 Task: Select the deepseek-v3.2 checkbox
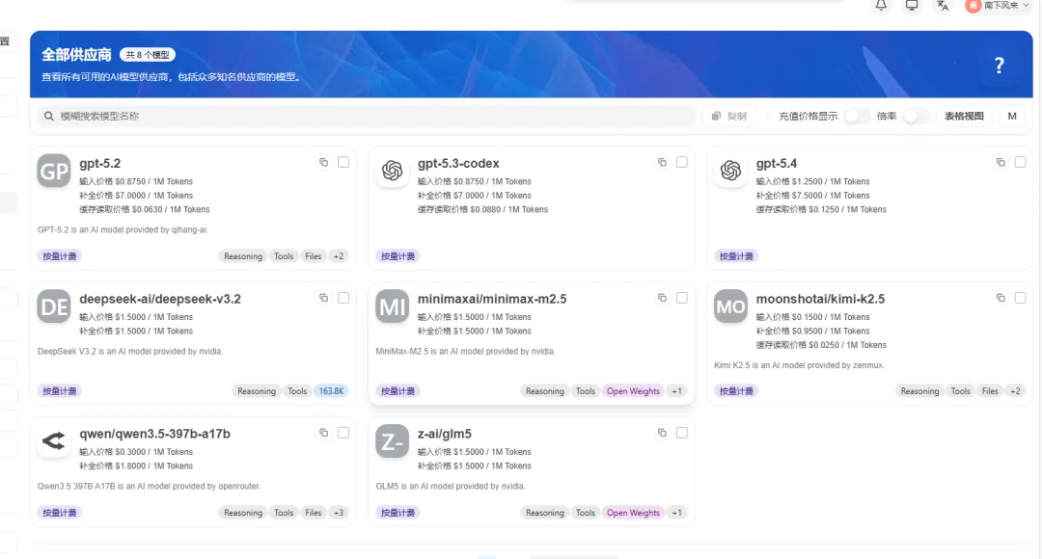tap(343, 298)
